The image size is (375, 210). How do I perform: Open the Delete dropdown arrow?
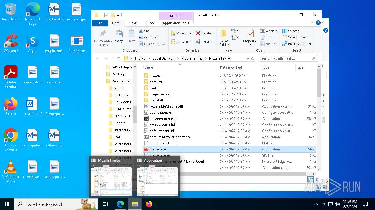click(213, 33)
